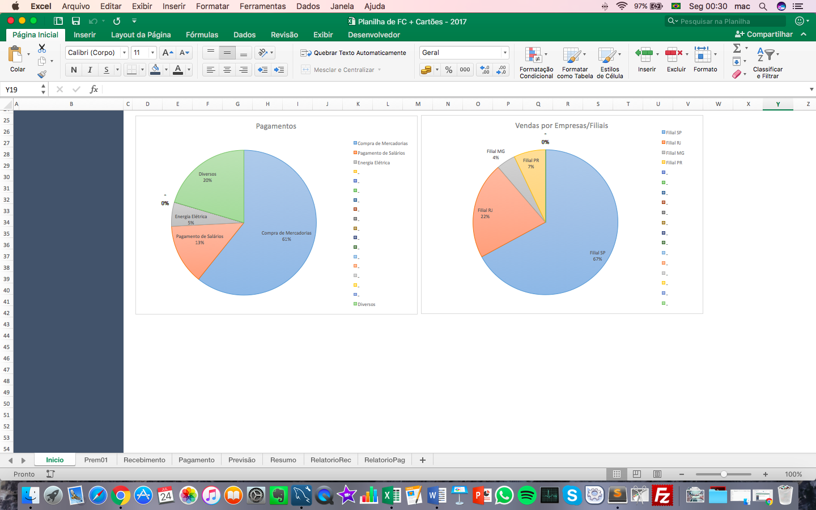Open Formatação Condicional
The width and height of the screenshot is (816, 510).
tap(536, 62)
